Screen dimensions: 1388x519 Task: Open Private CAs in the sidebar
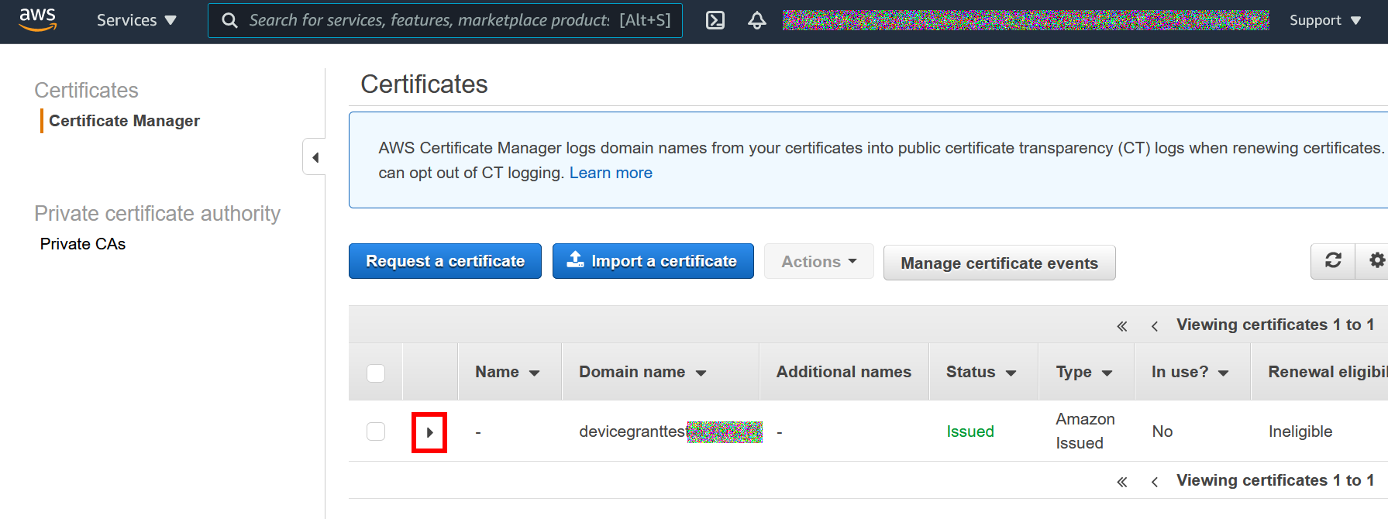(x=83, y=244)
